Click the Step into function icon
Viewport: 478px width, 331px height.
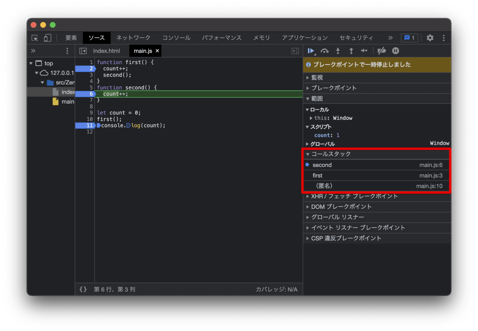pyautogui.click(x=338, y=51)
